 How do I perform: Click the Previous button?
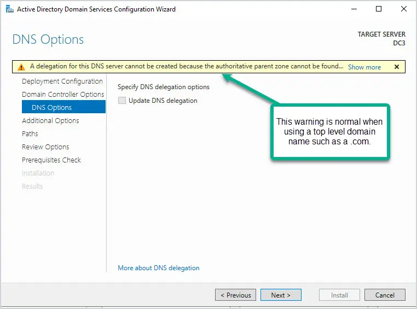(236, 295)
